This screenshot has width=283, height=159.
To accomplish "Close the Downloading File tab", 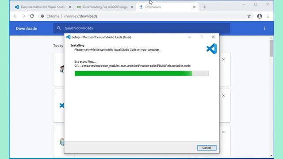I will 132,7.
